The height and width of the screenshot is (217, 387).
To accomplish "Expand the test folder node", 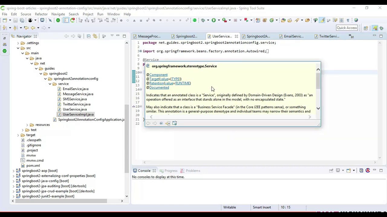I will [23, 130].
